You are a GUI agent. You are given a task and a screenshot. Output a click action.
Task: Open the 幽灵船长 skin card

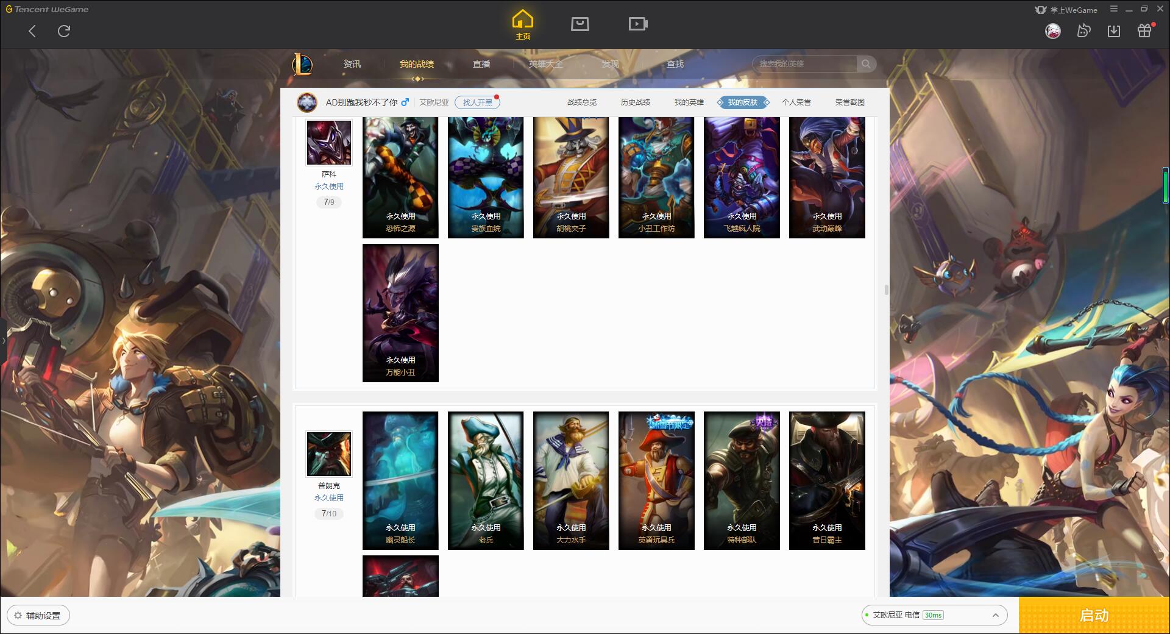(400, 480)
